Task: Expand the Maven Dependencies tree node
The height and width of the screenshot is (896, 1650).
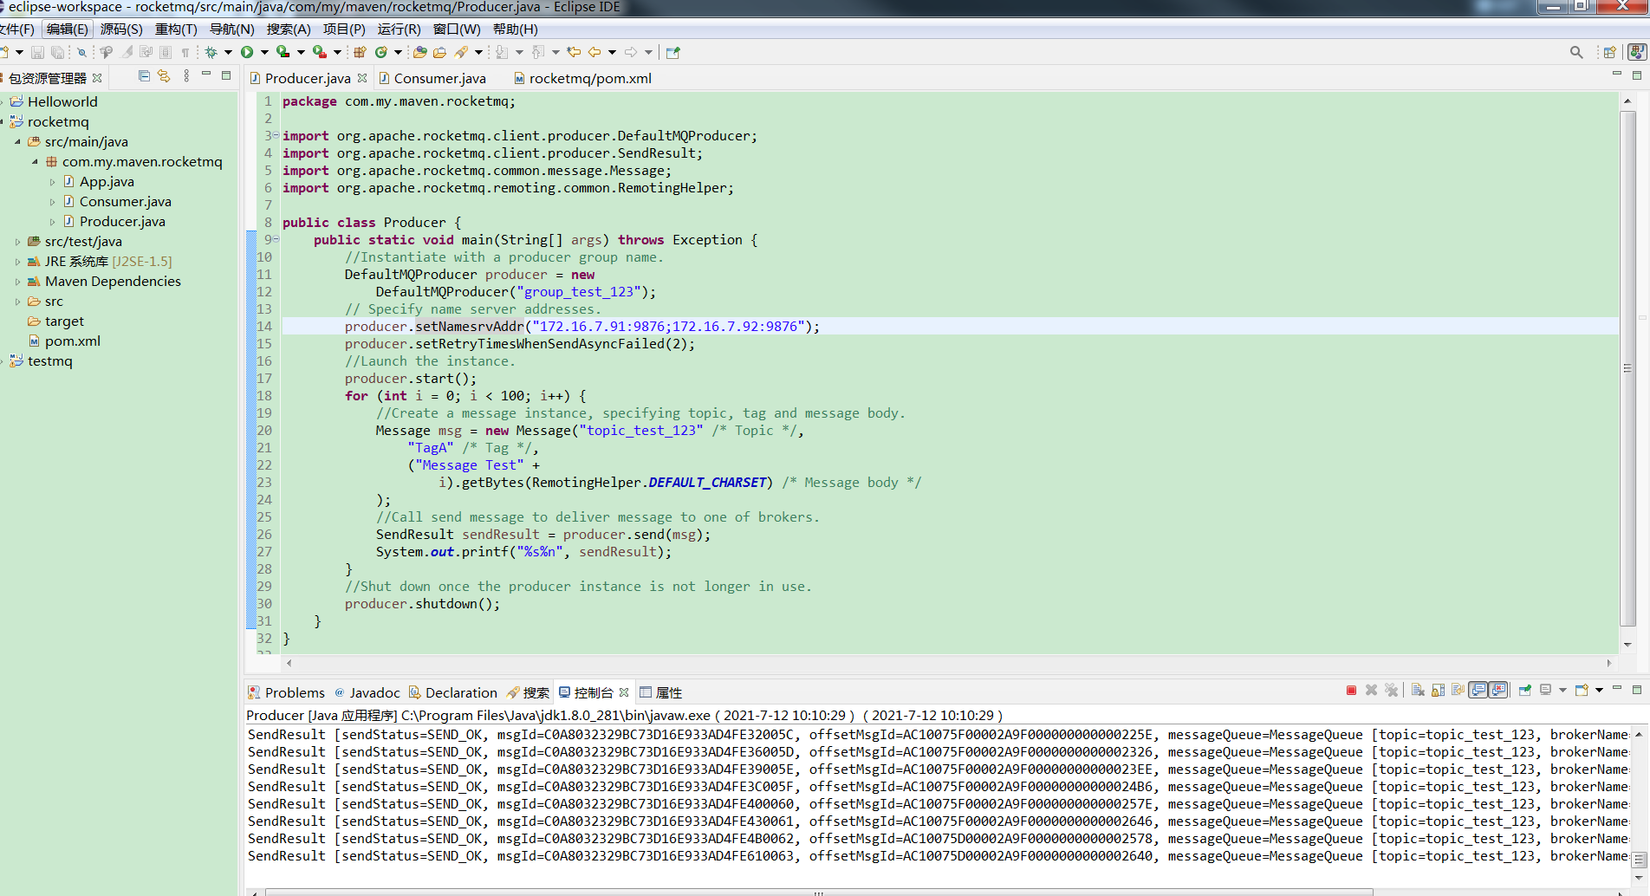Action: 17,282
